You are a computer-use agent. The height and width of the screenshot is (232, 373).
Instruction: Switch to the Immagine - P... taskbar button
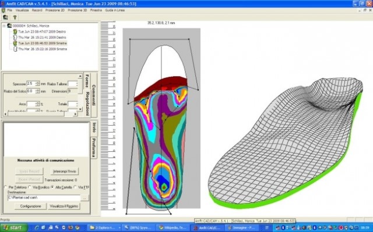tap(242, 228)
